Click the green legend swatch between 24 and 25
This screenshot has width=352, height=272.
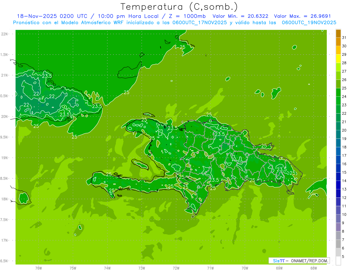338,92
